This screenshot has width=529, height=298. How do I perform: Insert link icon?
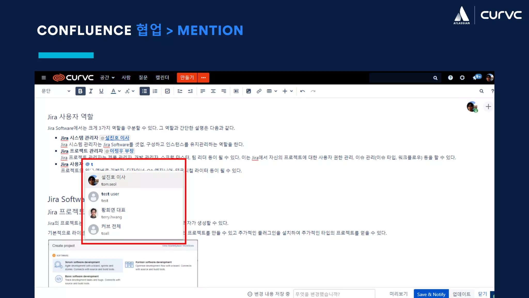point(259,91)
